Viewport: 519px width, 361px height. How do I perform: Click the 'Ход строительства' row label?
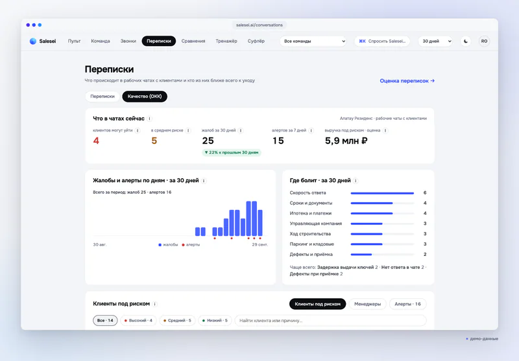pyautogui.click(x=310, y=234)
